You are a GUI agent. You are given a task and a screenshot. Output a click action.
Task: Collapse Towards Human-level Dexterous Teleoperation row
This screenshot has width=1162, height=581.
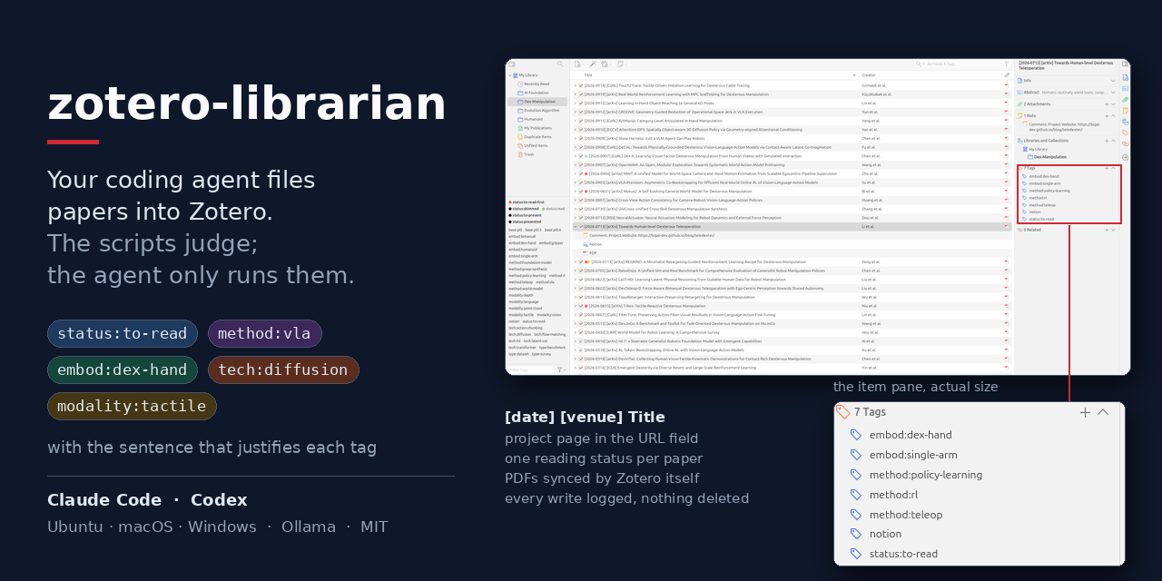pos(575,227)
